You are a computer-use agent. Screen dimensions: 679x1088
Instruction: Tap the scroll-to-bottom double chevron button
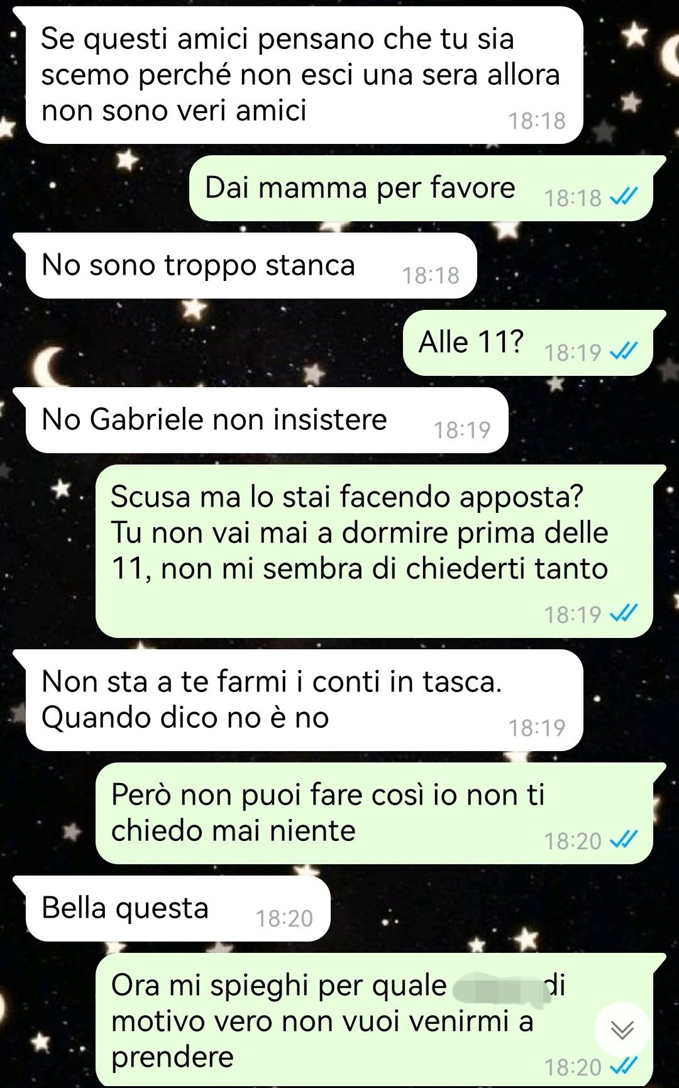tap(622, 1030)
